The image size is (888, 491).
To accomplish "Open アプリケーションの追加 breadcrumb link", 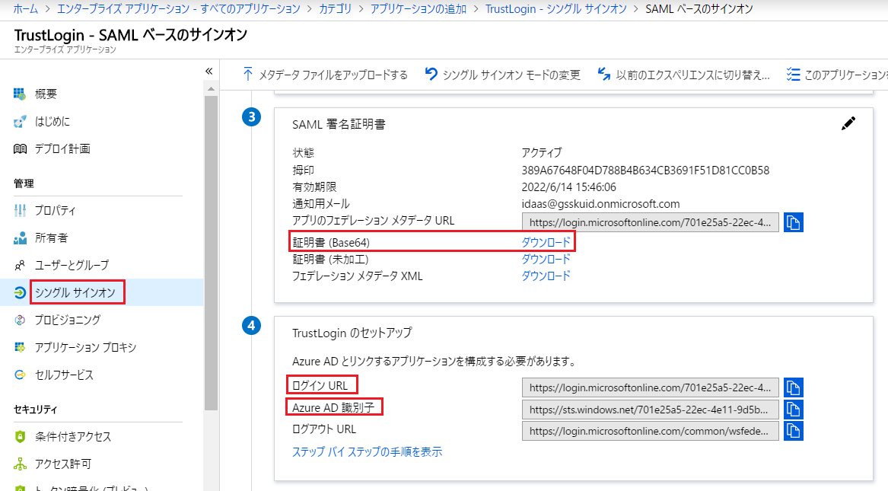I will click(x=419, y=9).
